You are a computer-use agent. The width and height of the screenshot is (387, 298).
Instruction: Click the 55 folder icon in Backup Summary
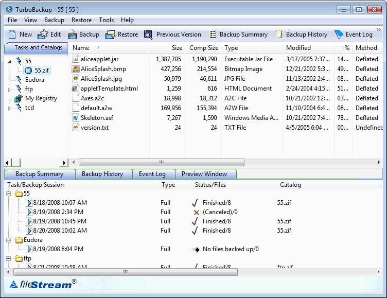point(19,194)
